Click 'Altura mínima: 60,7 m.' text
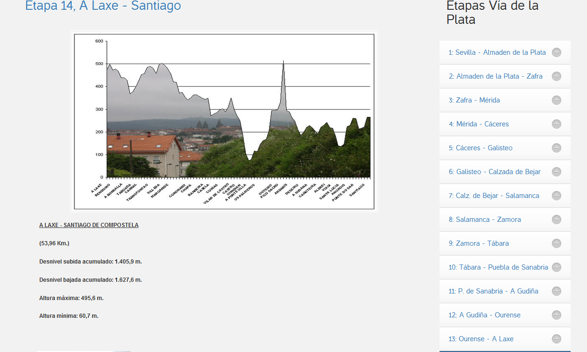This screenshot has width=587, height=352. pos(69,316)
